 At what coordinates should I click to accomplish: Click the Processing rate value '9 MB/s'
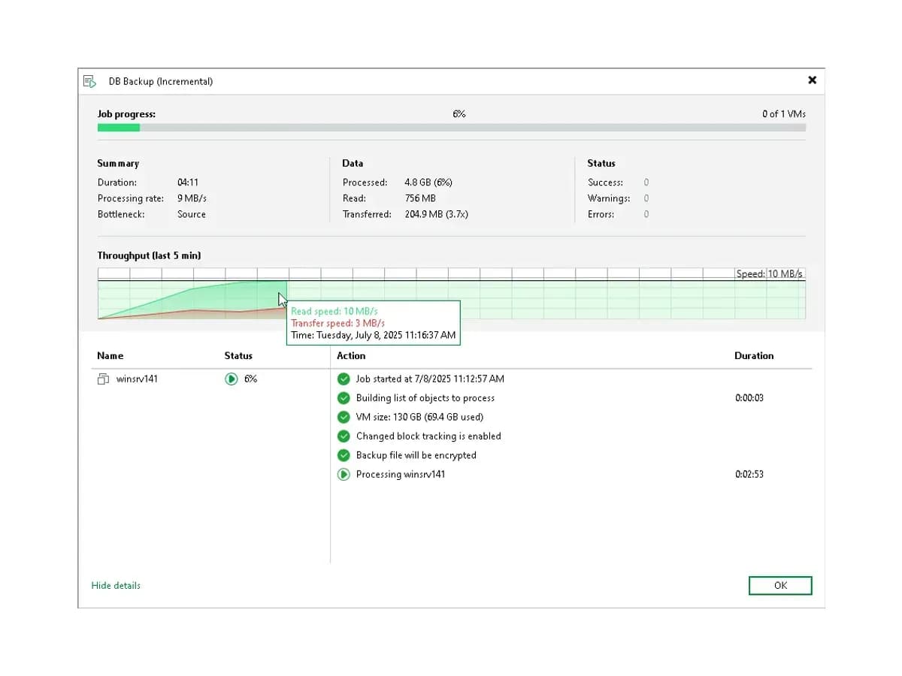192,199
